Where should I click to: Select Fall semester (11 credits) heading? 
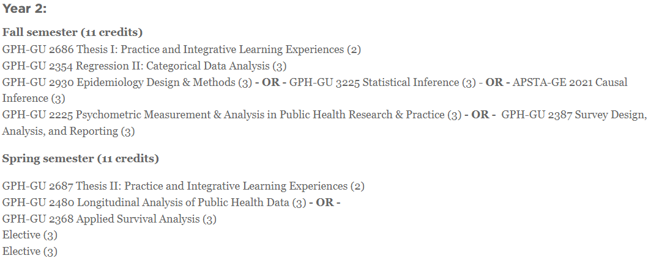72,32
